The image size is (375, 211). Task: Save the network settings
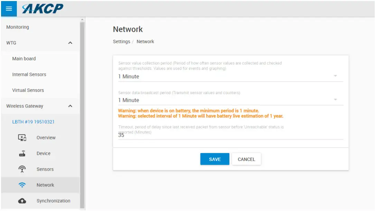pyautogui.click(x=215, y=159)
